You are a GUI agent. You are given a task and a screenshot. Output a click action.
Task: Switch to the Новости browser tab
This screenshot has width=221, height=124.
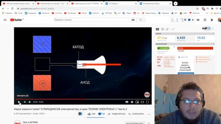pos(121,3)
